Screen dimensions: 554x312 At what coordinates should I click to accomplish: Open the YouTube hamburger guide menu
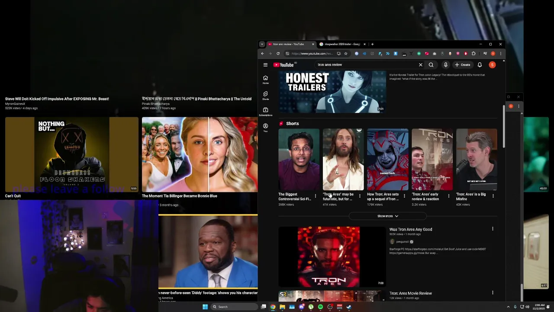point(265,65)
